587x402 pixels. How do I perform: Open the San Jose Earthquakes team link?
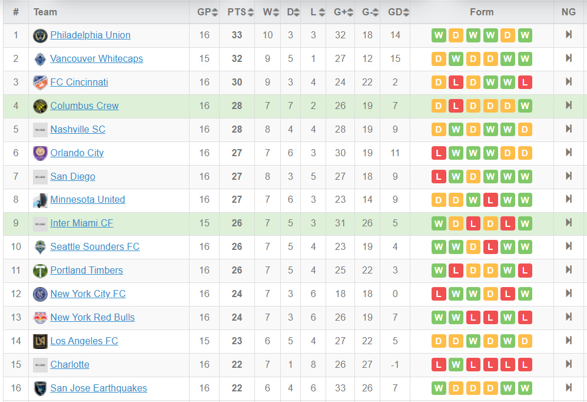click(x=98, y=388)
